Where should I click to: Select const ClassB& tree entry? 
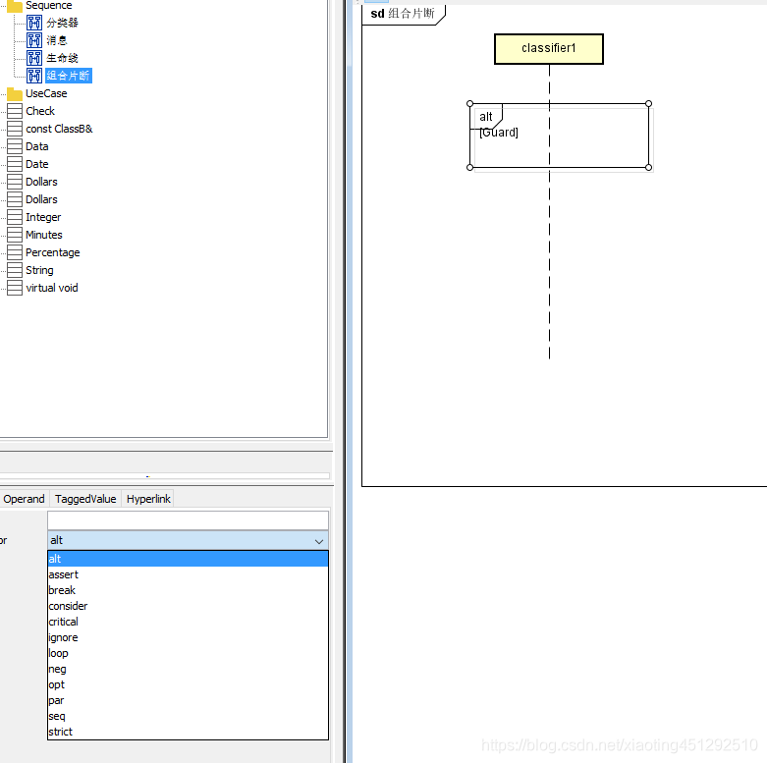[59, 129]
